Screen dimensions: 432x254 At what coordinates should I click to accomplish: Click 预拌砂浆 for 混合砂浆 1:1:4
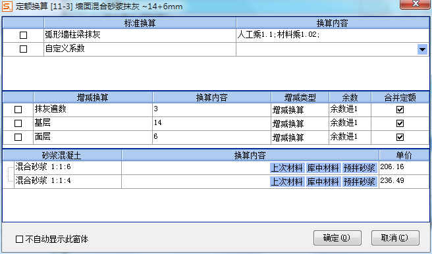(360, 182)
